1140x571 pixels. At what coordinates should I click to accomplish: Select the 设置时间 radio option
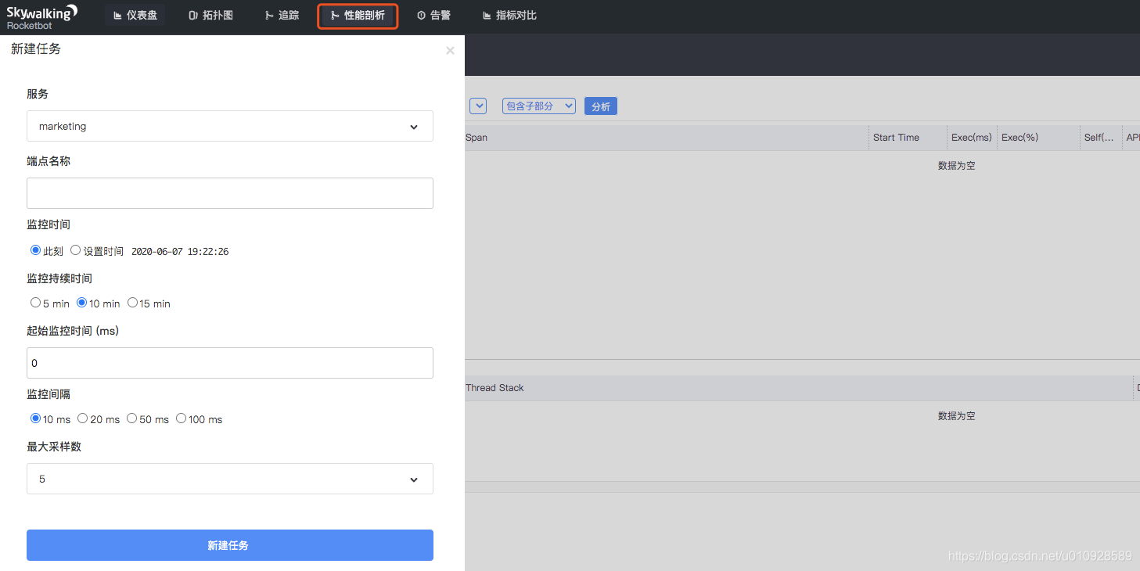click(75, 250)
